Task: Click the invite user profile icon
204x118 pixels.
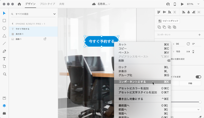Action: pos(168,4)
